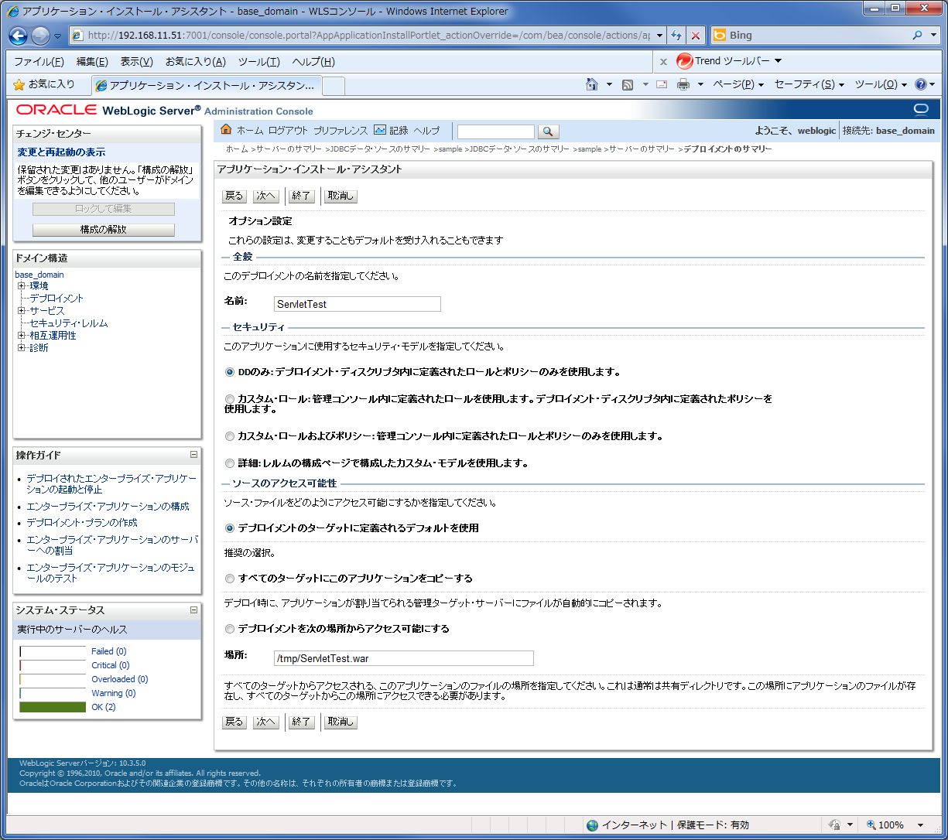Screen dimensions: 948x840
Task: Collapse the 操作ガイド panel
Action: [x=193, y=455]
